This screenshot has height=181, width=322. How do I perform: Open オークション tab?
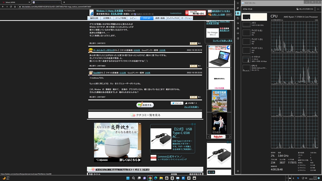click(186, 18)
